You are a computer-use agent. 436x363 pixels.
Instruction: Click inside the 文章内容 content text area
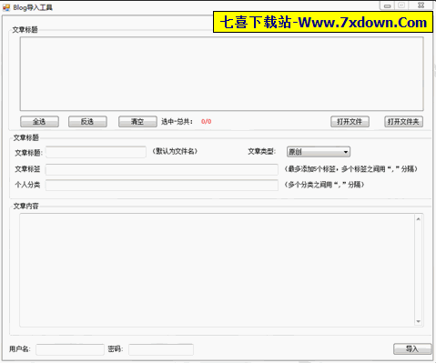pos(217,270)
